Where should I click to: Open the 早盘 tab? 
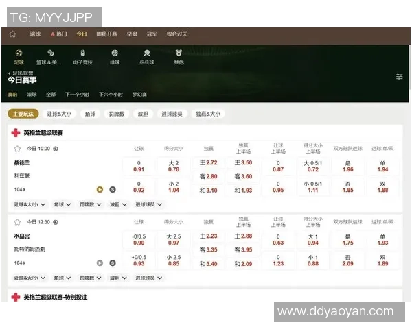[x=132, y=34]
